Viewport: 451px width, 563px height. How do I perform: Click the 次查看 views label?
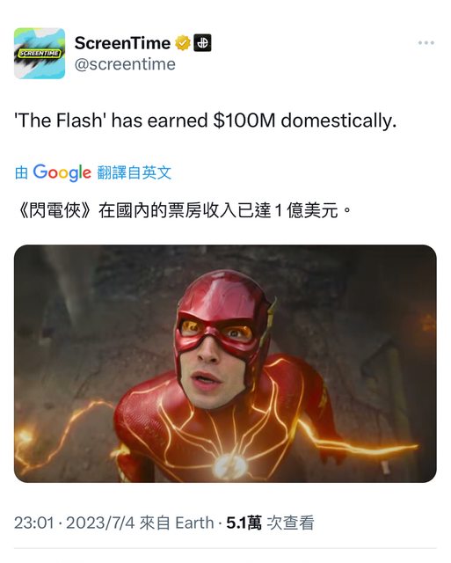tap(291, 523)
